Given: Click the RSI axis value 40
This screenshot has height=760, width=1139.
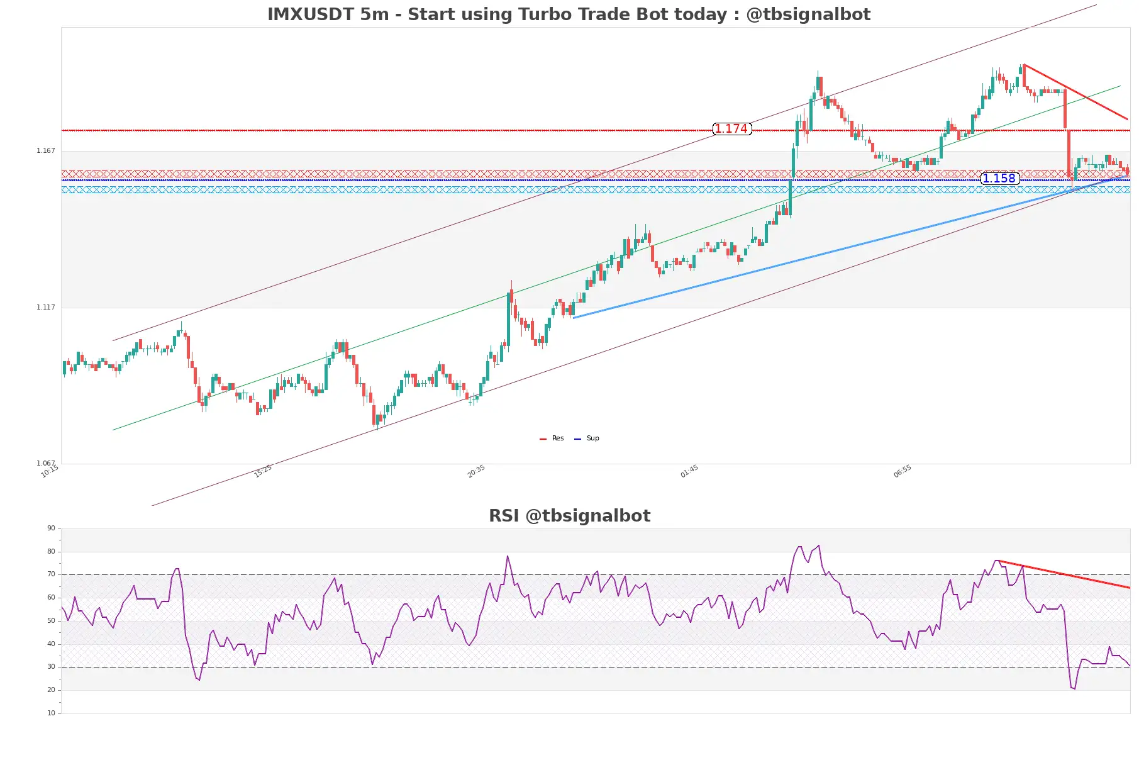Looking at the screenshot, I should pyautogui.click(x=51, y=644).
